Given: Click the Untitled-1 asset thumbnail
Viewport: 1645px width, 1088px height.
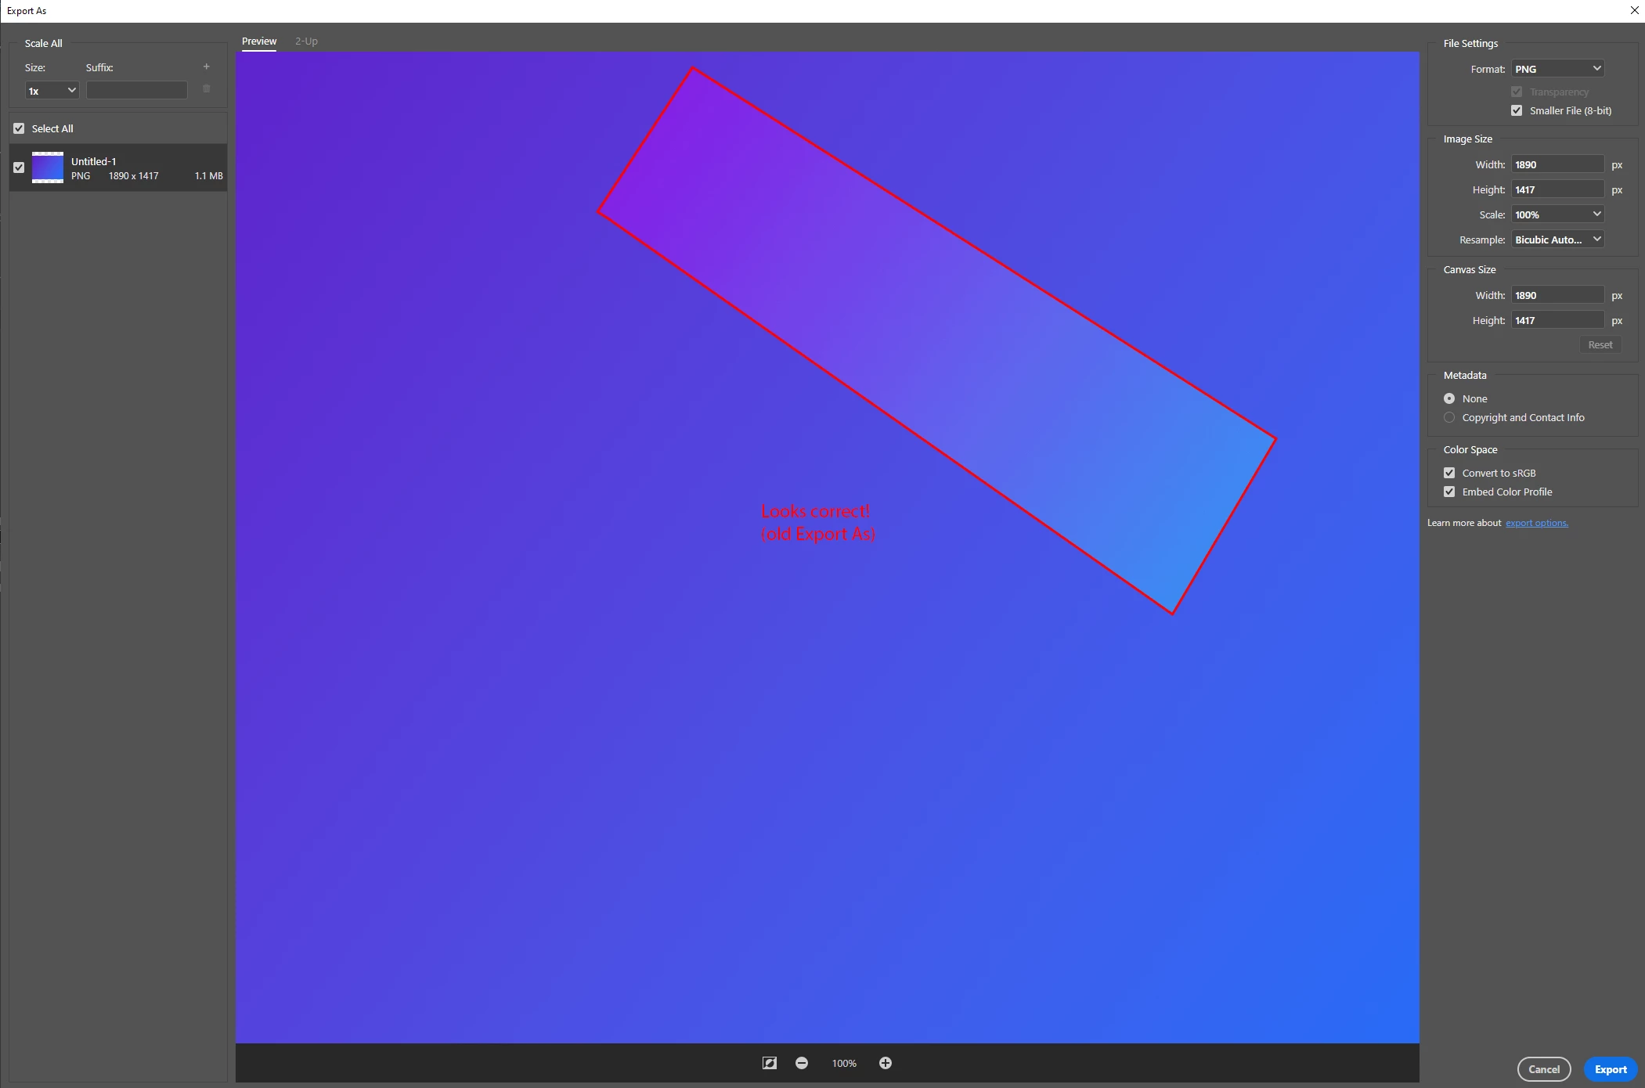Looking at the screenshot, I should [48, 168].
